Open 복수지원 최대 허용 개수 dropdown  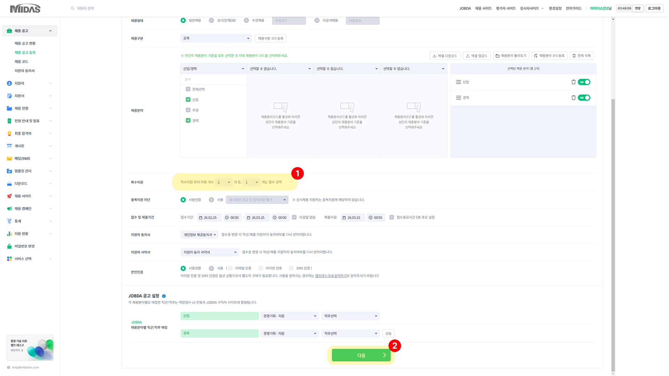tap(224, 182)
